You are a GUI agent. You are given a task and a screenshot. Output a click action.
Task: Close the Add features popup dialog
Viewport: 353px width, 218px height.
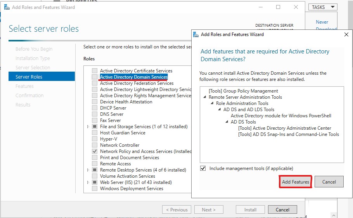tap(346, 34)
